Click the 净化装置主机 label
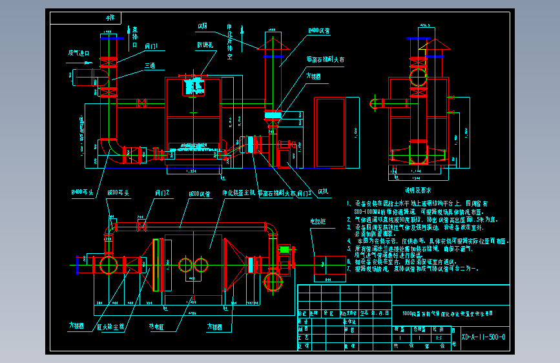The width and height of the screenshot is (560, 363). 238,193
